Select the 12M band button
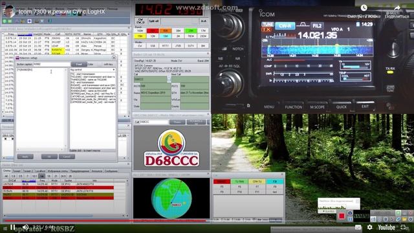The width and height of the screenshot is (414, 233). pyautogui.click(x=153, y=36)
